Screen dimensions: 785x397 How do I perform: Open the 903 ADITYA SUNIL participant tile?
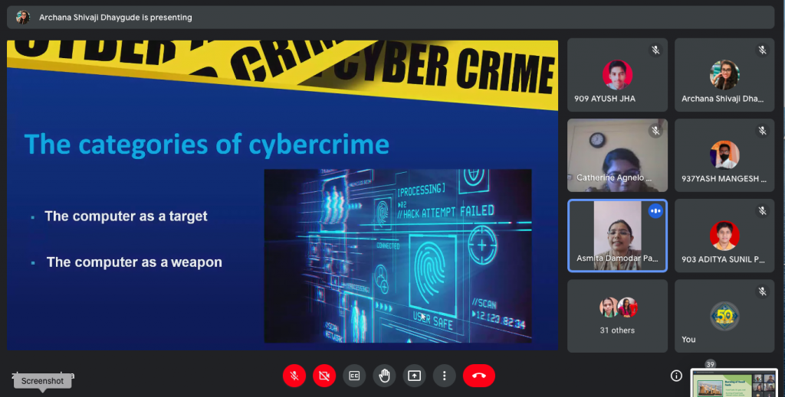click(724, 236)
